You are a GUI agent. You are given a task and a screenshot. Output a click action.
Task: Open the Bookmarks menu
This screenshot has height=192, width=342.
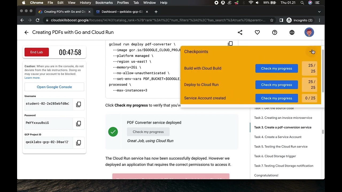tap(104, 3)
